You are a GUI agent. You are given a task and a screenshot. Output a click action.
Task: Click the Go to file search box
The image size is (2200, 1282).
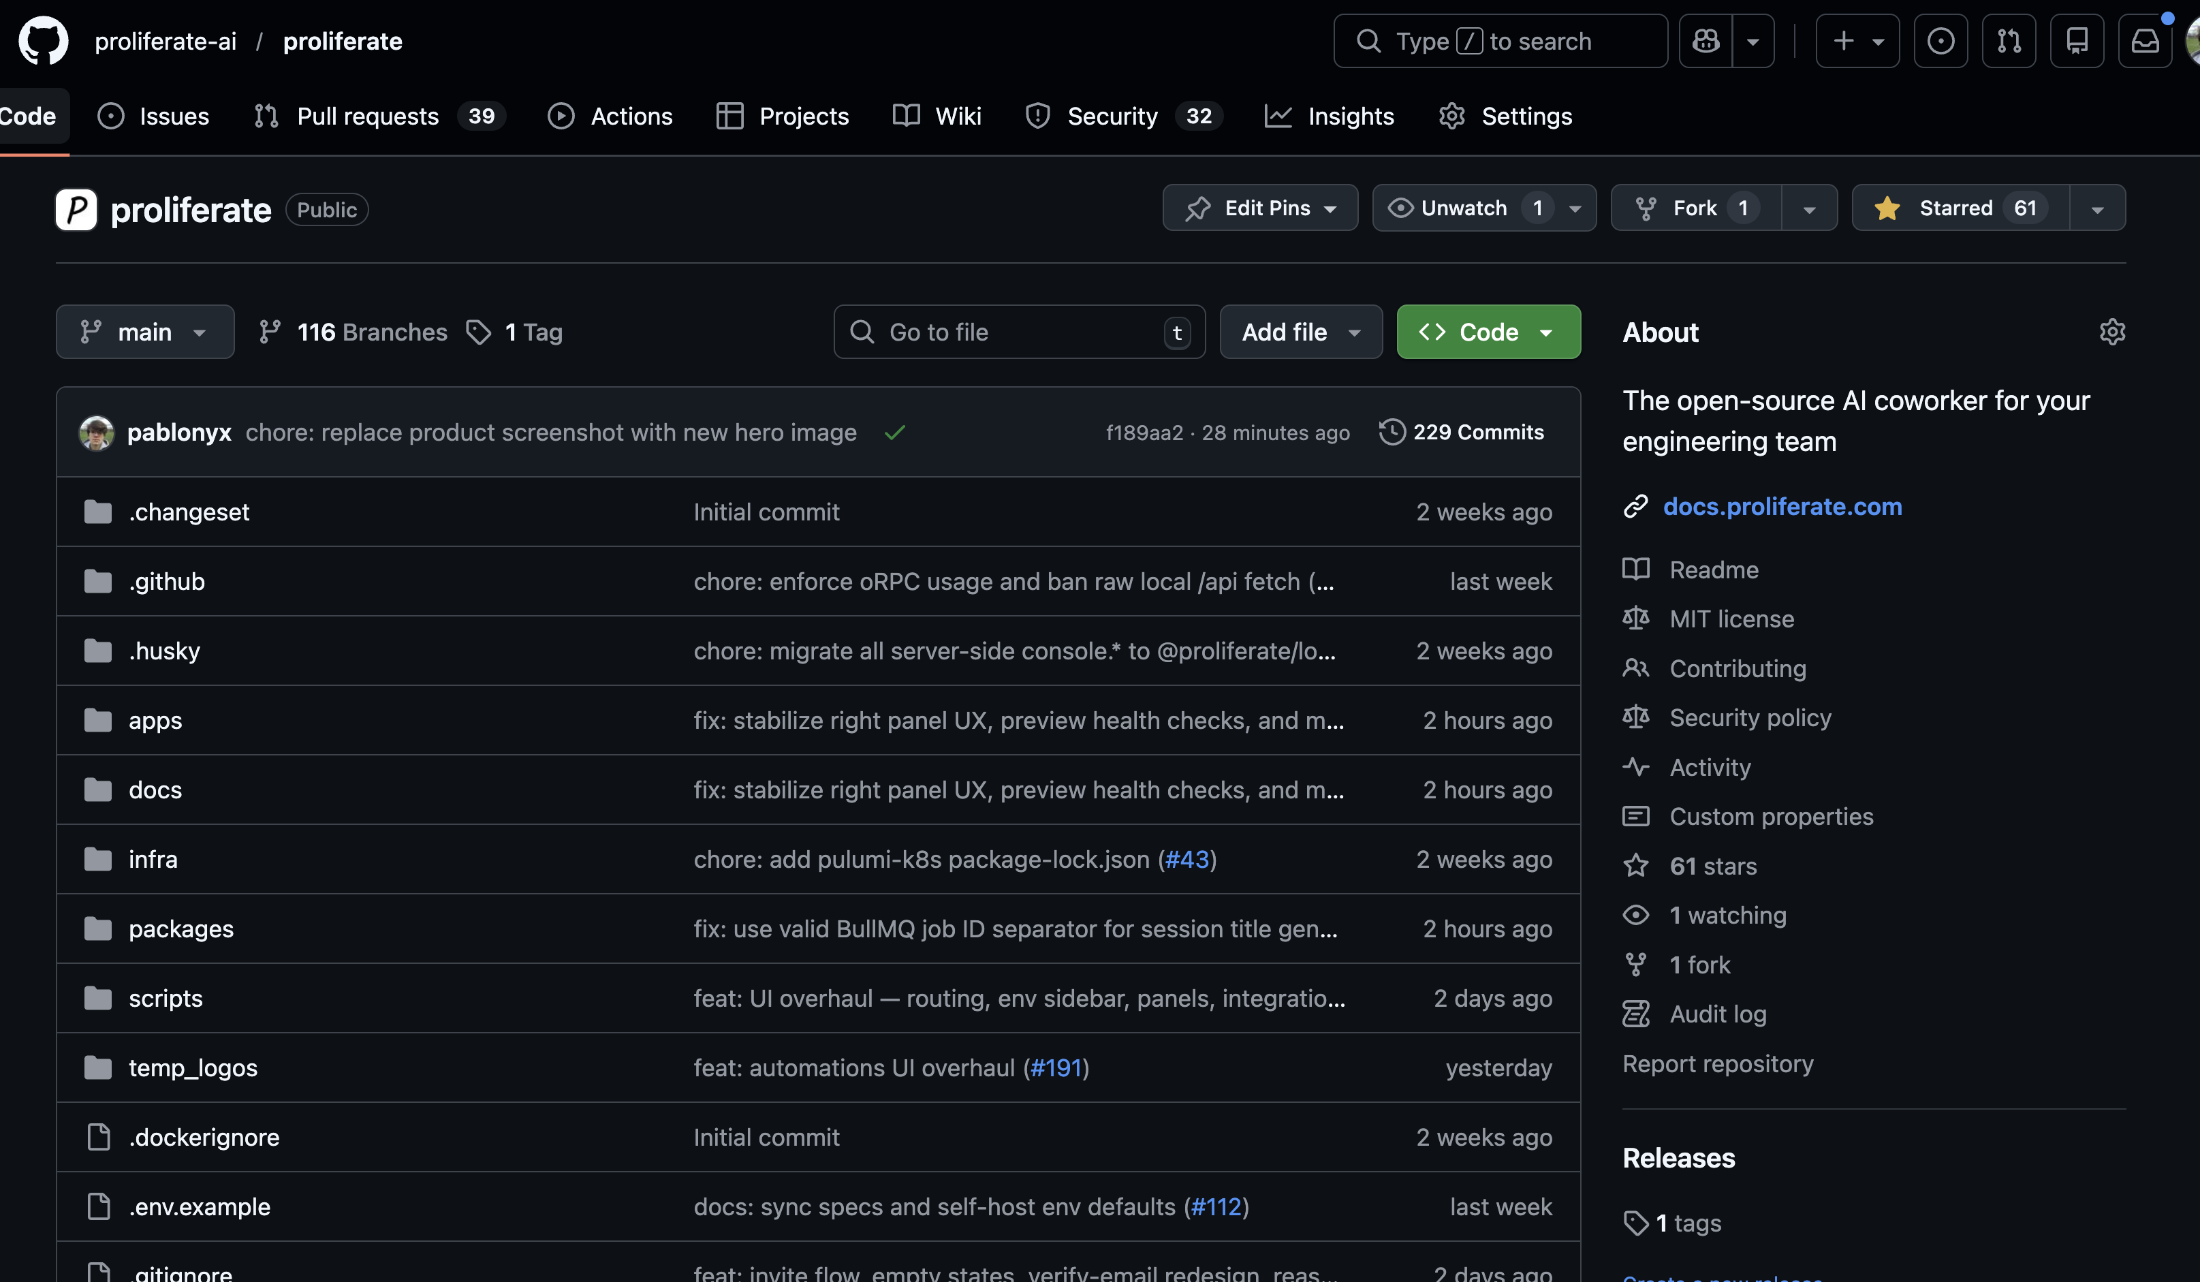pyautogui.click(x=1018, y=332)
